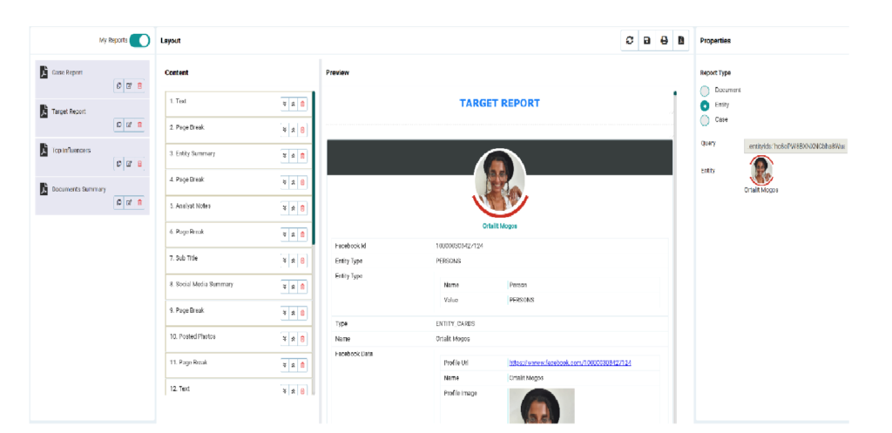
Task: Copy the Top Influencers report
Action: pos(118,164)
